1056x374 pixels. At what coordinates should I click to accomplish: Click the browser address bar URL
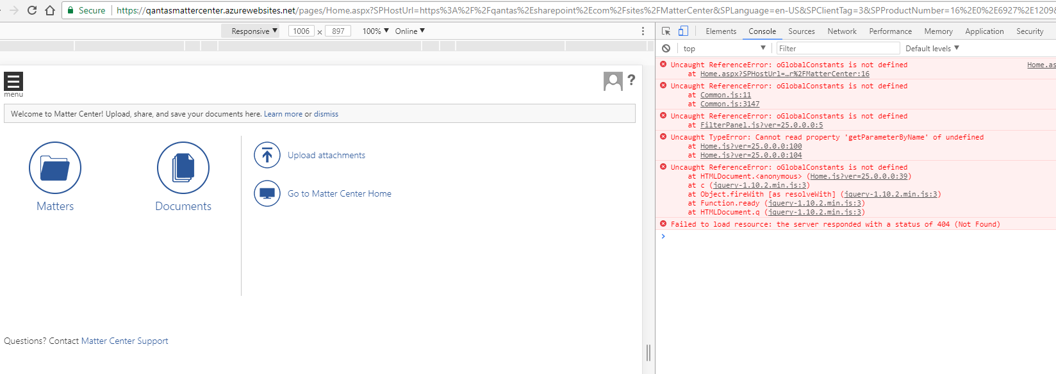pyautogui.click(x=585, y=10)
